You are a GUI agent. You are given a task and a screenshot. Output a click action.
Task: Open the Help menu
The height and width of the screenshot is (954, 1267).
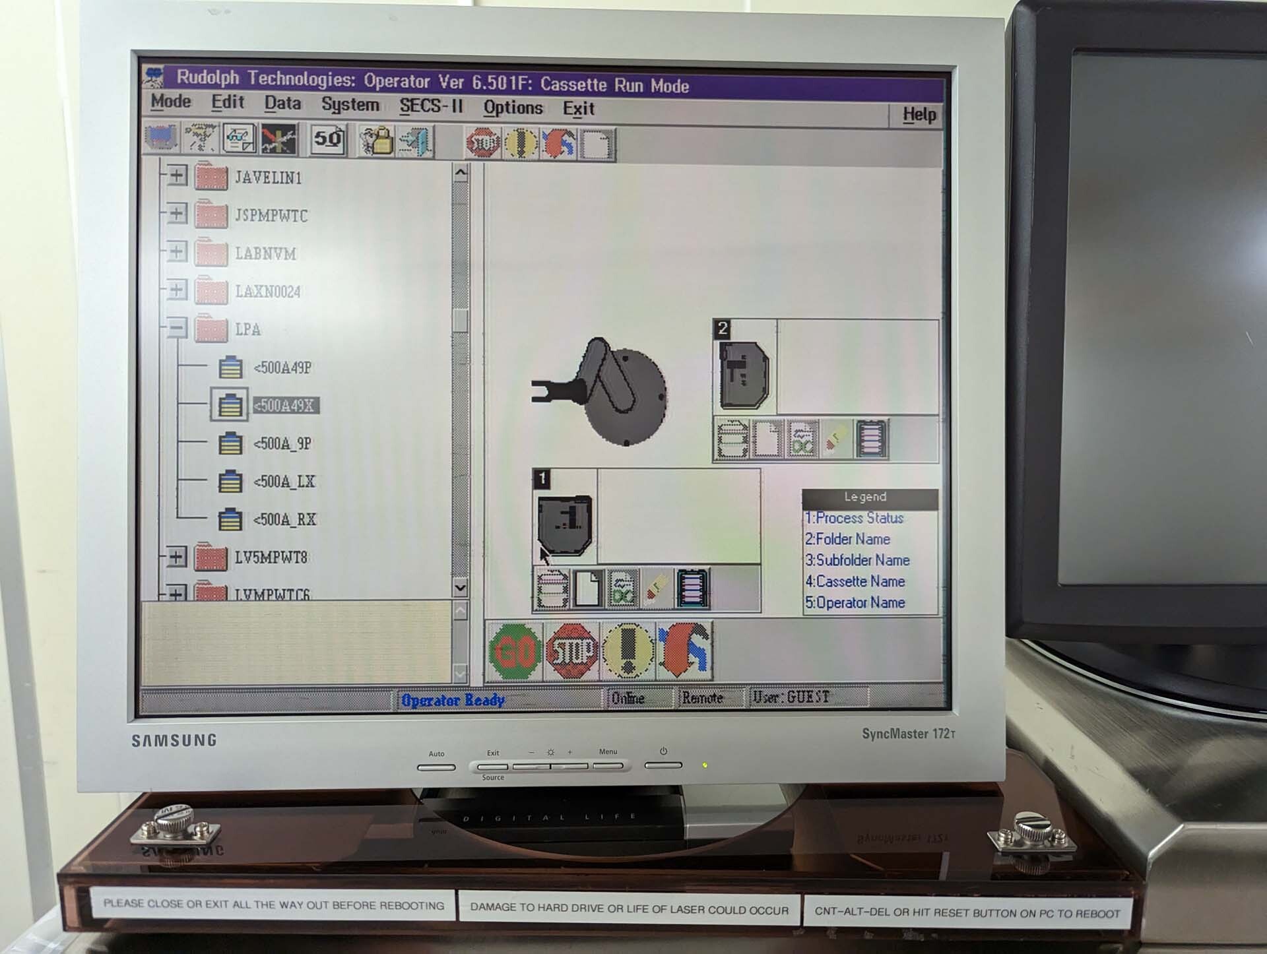tap(919, 115)
